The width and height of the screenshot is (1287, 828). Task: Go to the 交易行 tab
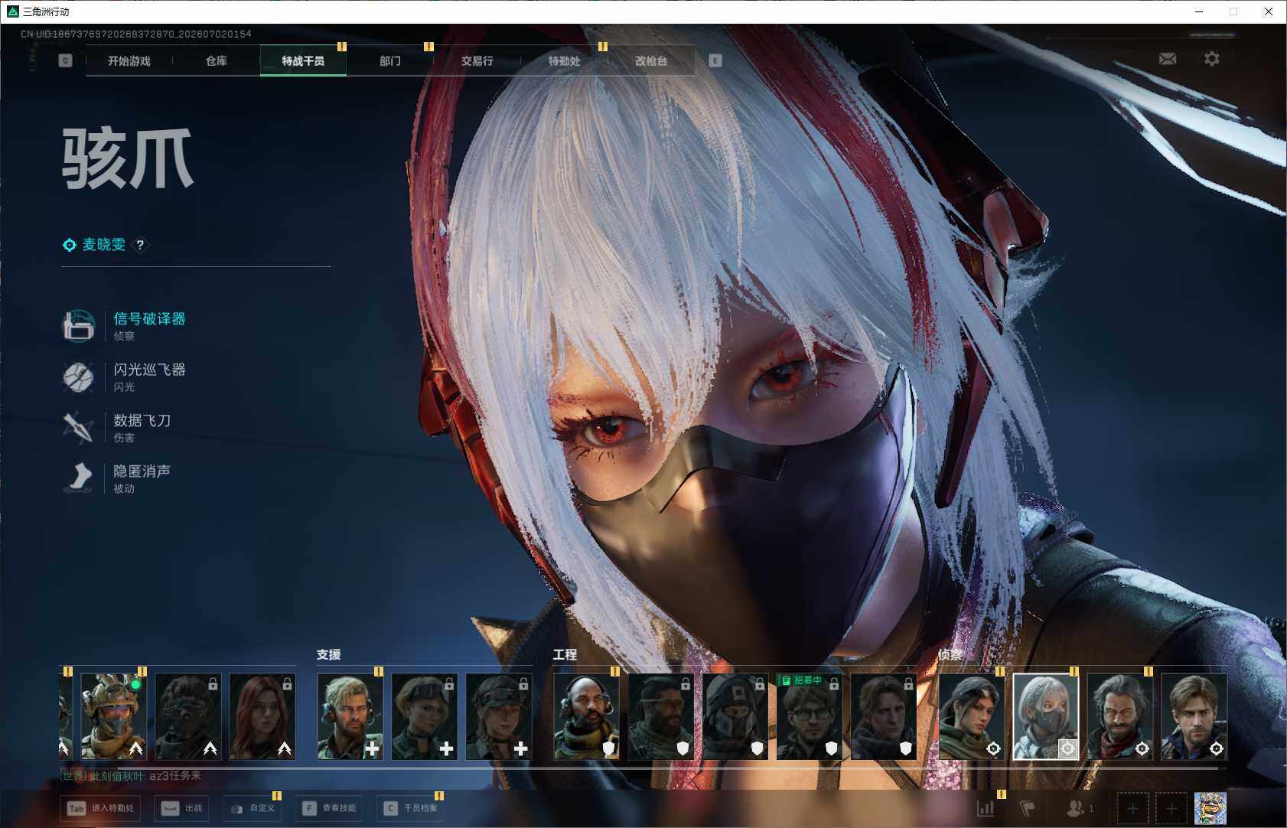(477, 61)
